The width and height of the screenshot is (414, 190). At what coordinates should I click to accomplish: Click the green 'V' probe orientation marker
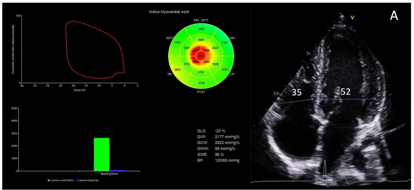point(352,17)
